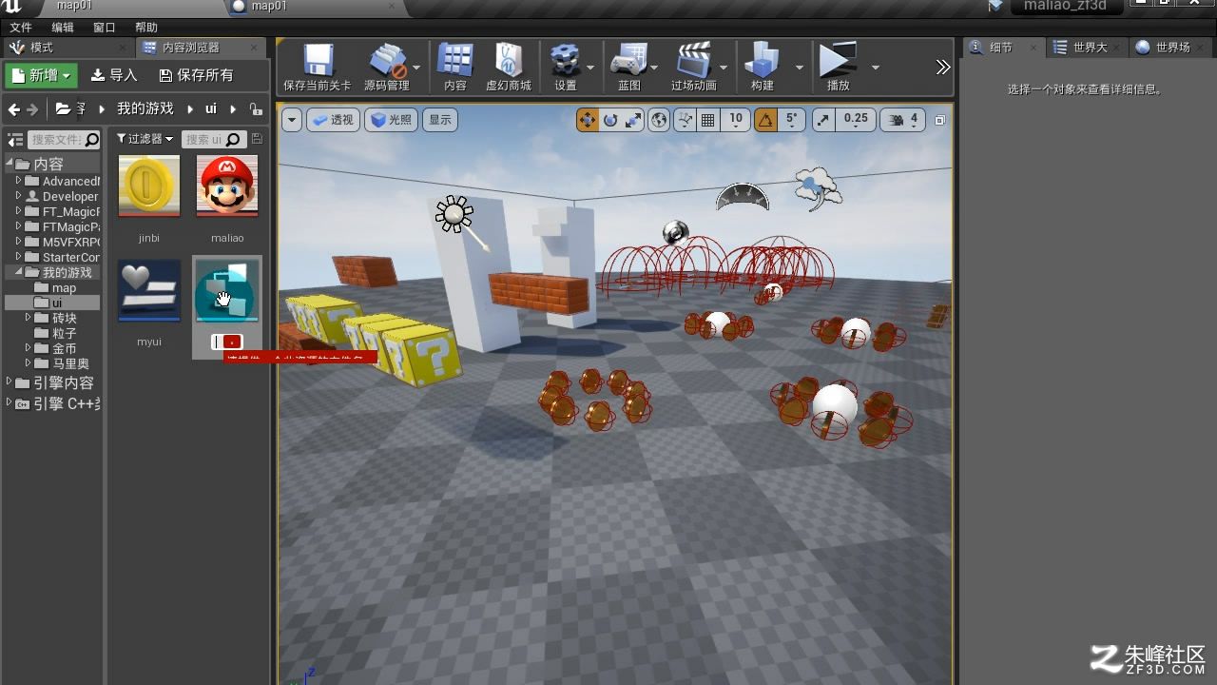Collapse the 内容 root folder

pos(11,164)
